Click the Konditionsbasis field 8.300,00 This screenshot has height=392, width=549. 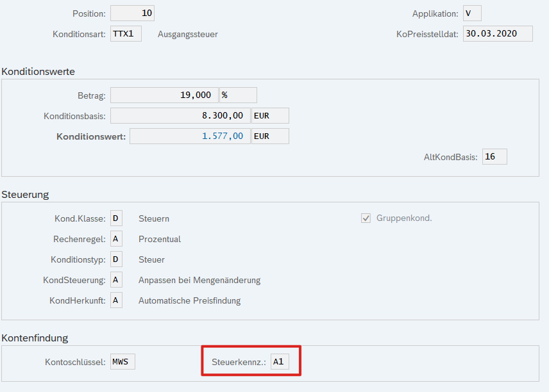pyautogui.click(x=180, y=116)
